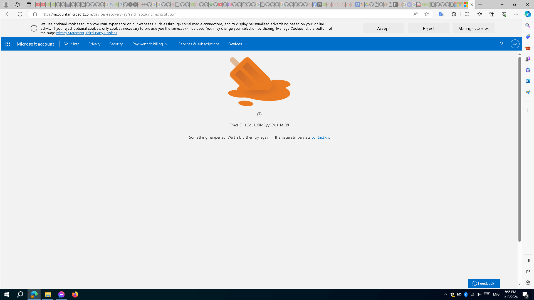Open the Microsoft apps launcher grid
The image size is (534, 300).
(x=8, y=44)
